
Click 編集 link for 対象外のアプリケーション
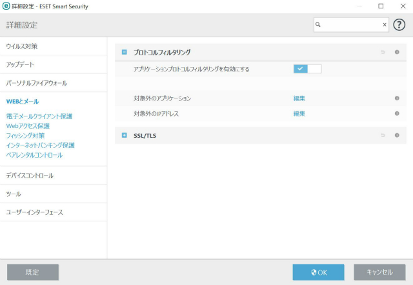point(299,98)
